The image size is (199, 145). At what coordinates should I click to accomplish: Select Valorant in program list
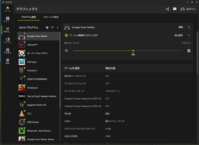38,45
